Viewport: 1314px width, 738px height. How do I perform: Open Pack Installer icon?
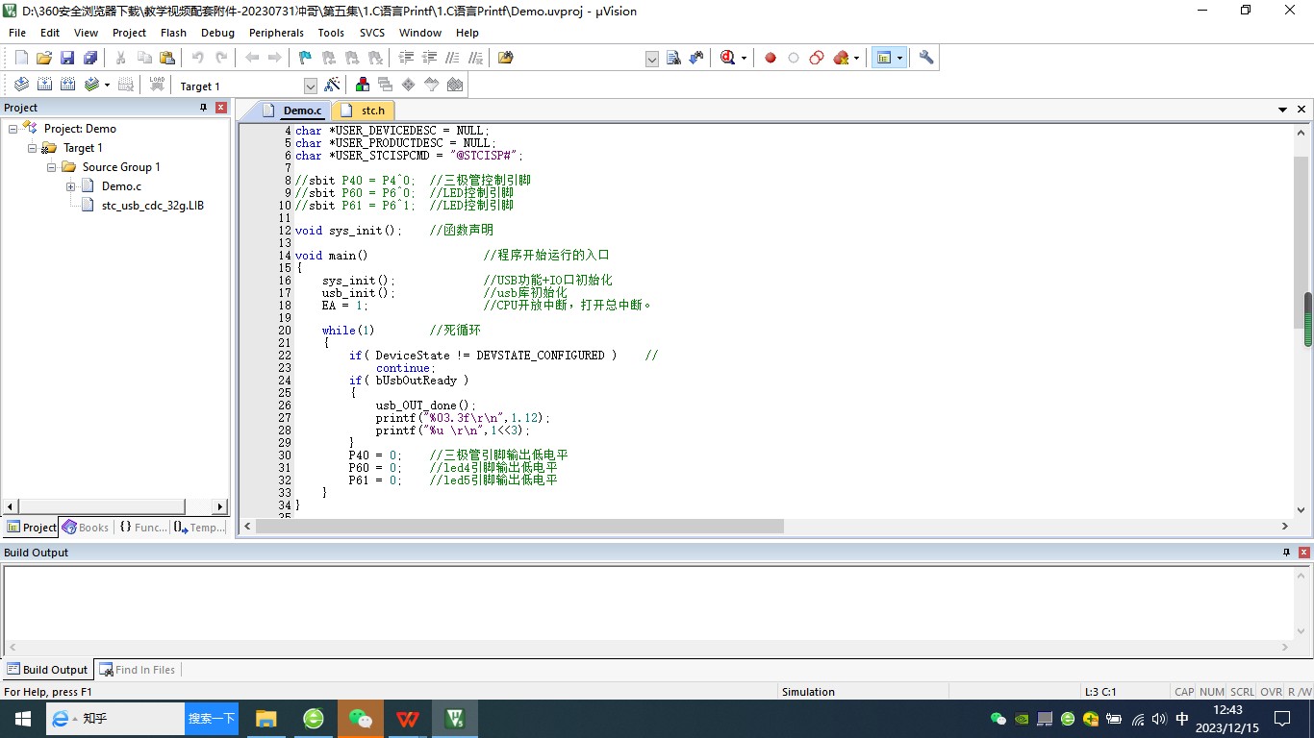pyautogui.click(x=455, y=85)
